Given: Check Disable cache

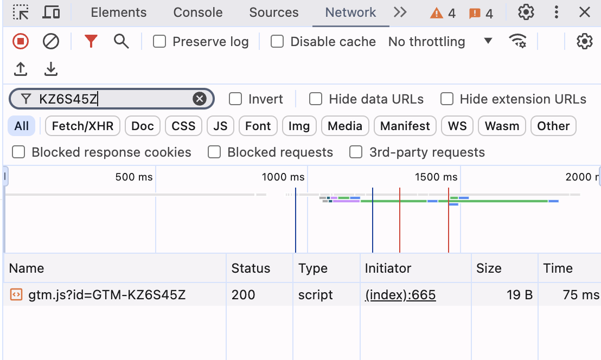Looking at the screenshot, I should (277, 41).
